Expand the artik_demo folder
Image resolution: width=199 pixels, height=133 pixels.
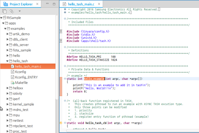point(7,34)
